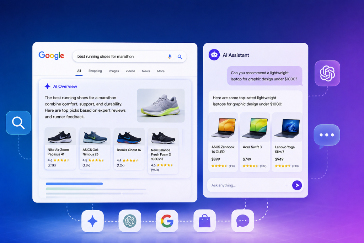Click the Acer (982) star rating row
Screen dimensions: 364x243
coord(255,166)
